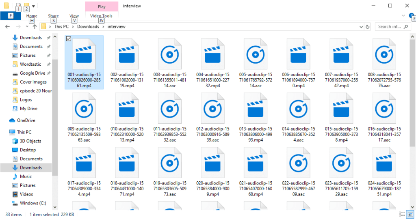The image size is (416, 219).
Task: Open recent locations dropdown arrow
Action: (27, 26)
